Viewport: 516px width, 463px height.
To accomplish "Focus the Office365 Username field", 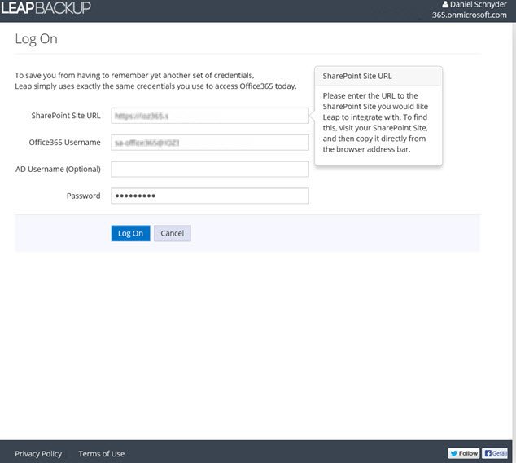I will pos(210,143).
